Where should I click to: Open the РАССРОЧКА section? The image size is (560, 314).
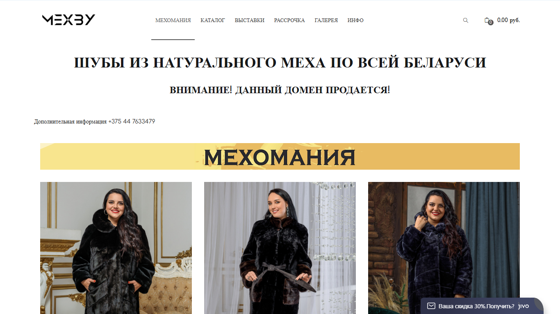pos(289,20)
